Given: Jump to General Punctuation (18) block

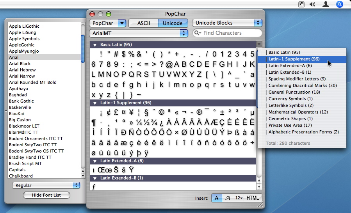Looking at the screenshot, I should pyautogui.click(x=302, y=92).
